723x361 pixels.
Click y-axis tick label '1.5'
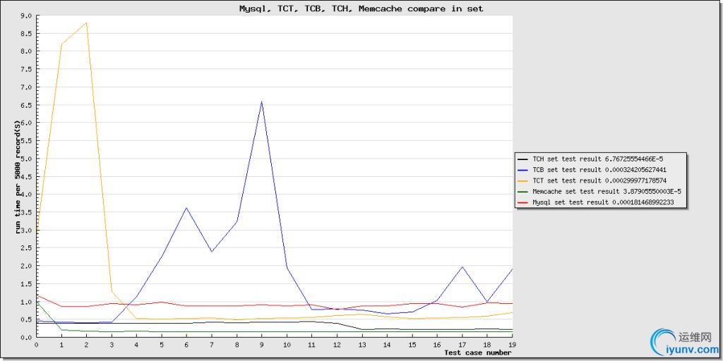click(x=27, y=284)
